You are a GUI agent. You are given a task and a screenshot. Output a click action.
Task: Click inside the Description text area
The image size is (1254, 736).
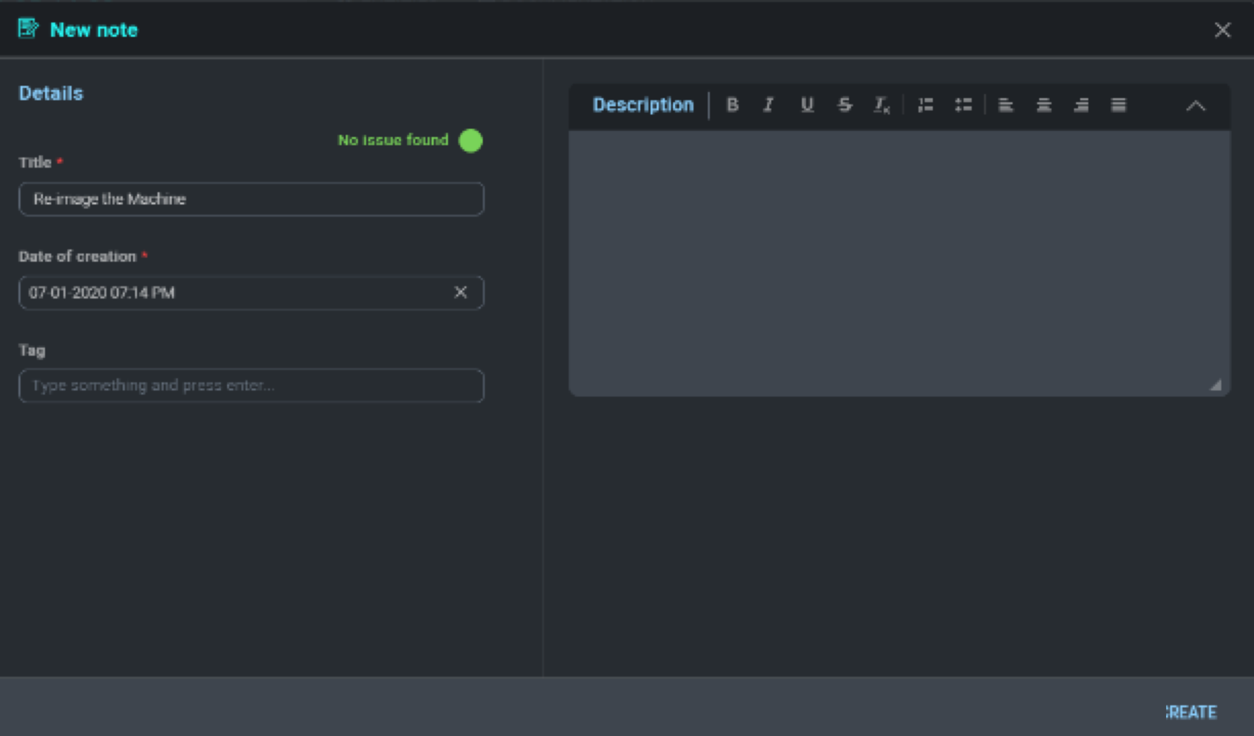[x=899, y=262]
